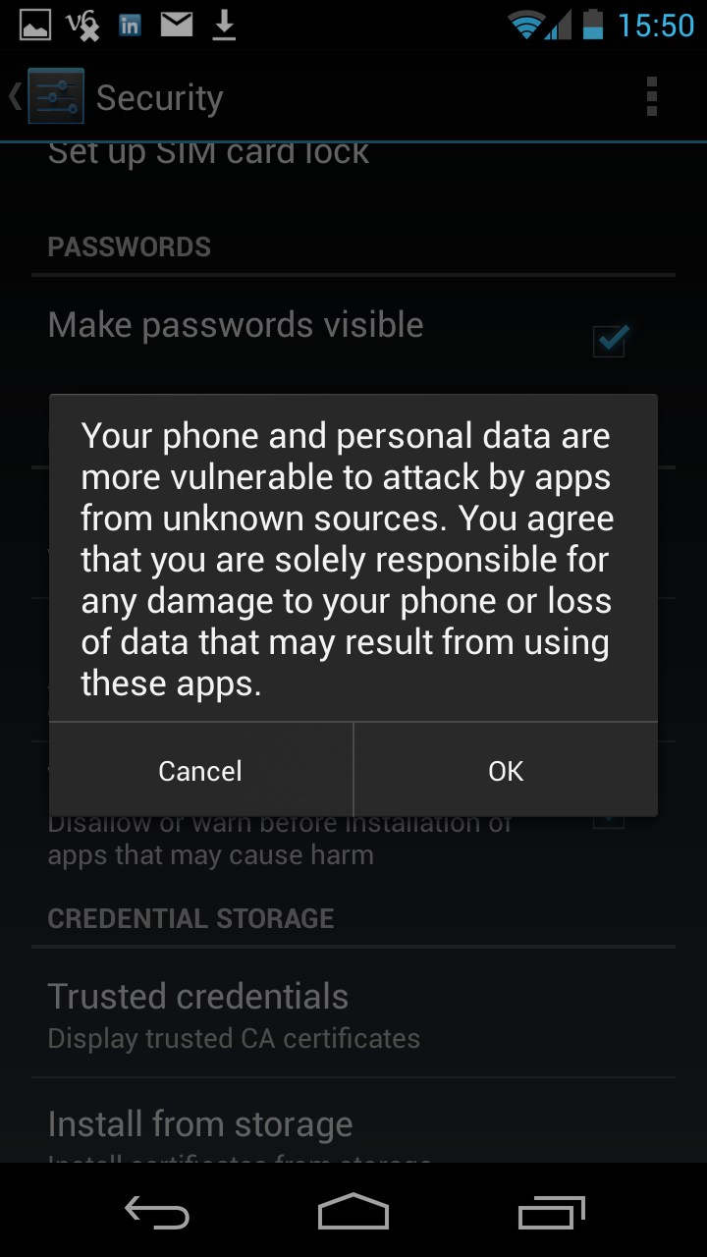This screenshot has height=1257, width=707.
Task: Open the three-dot overflow menu
Action: pyautogui.click(x=652, y=97)
